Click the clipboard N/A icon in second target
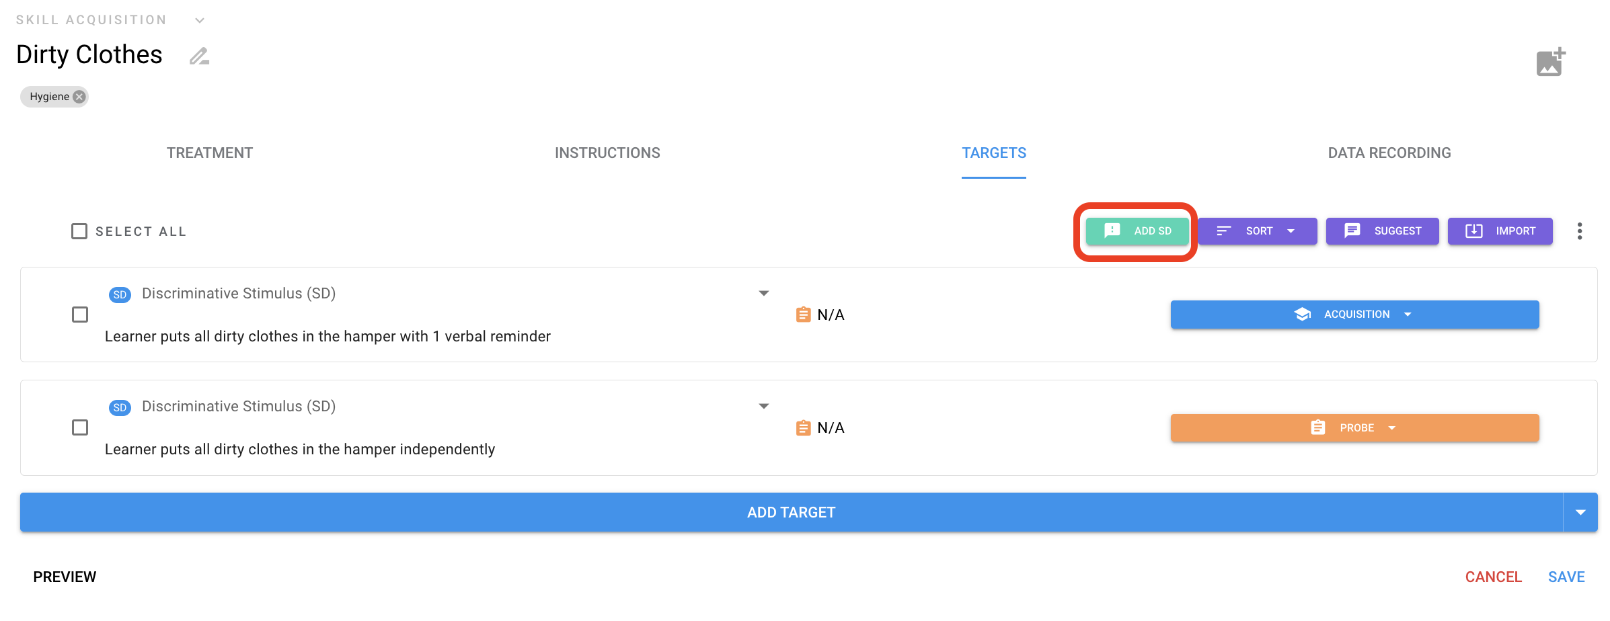 pyautogui.click(x=803, y=427)
